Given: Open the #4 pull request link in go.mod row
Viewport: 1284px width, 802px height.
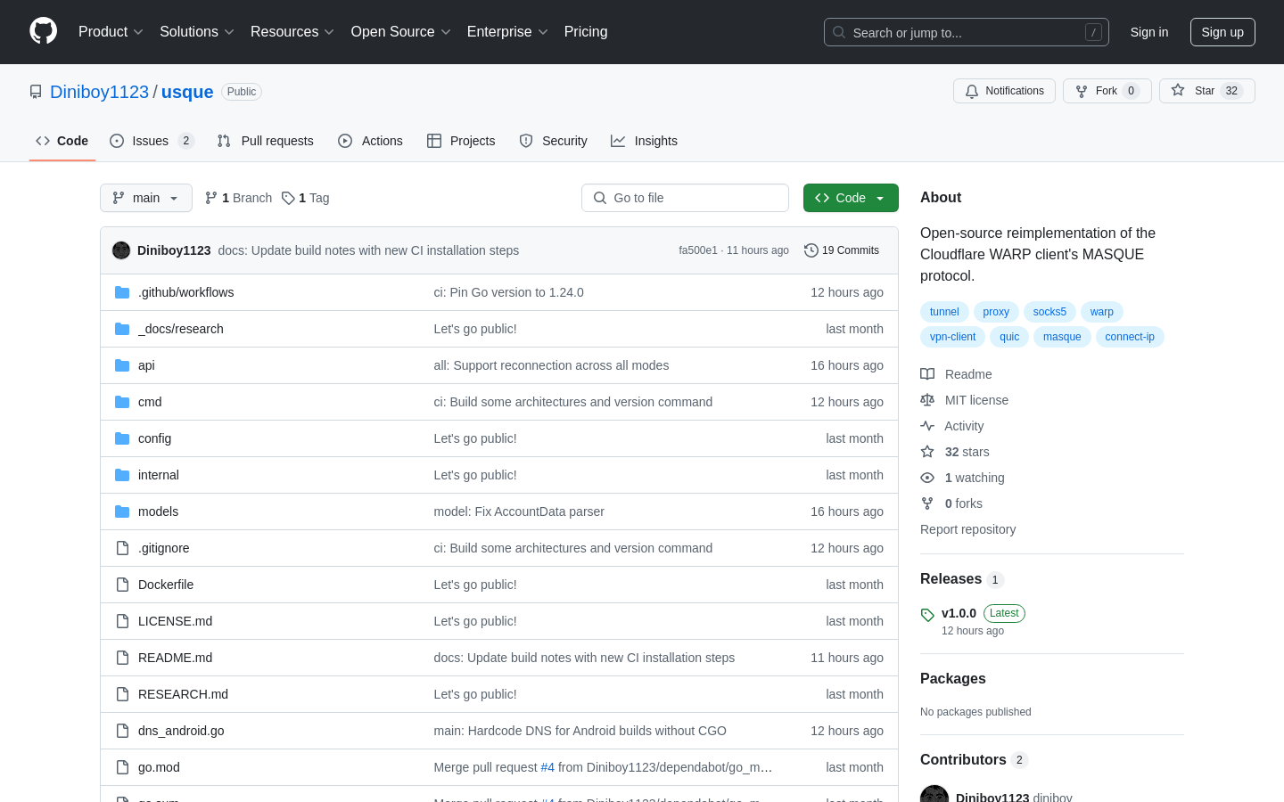Looking at the screenshot, I should tap(547, 767).
